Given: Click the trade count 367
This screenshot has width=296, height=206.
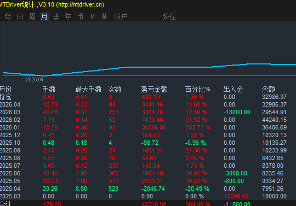Looking at the screenshot, I should [x=113, y=173].
